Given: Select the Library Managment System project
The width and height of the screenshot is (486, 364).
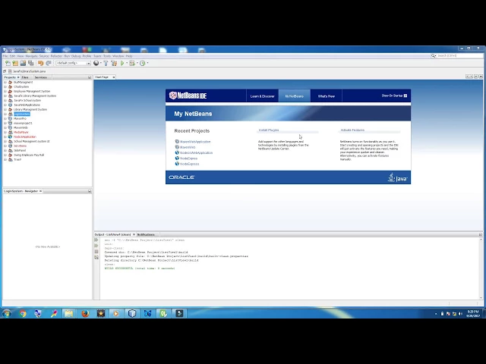Looking at the screenshot, I should coord(30,109).
